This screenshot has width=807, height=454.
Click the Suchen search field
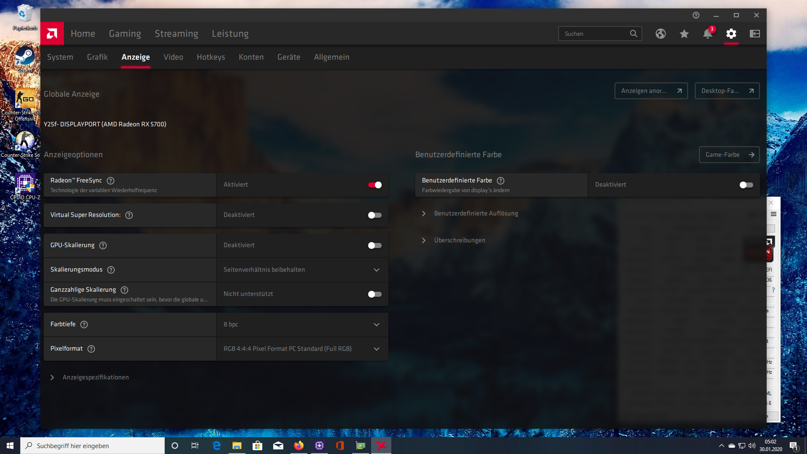pyautogui.click(x=594, y=34)
